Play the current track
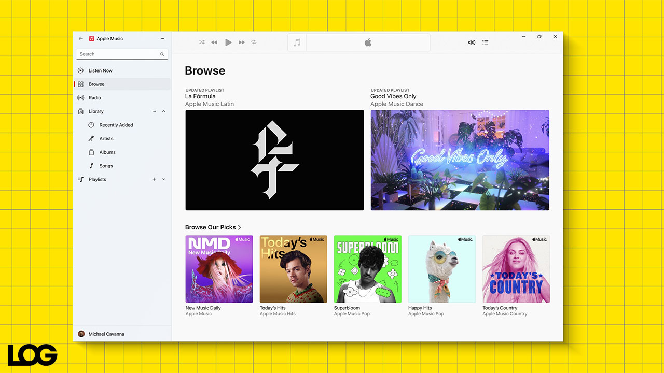The width and height of the screenshot is (664, 373). tap(228, 42)
